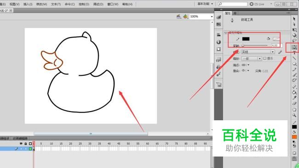Open the View (V) menu
Screen dimensions: 299x168
point(15,4)
